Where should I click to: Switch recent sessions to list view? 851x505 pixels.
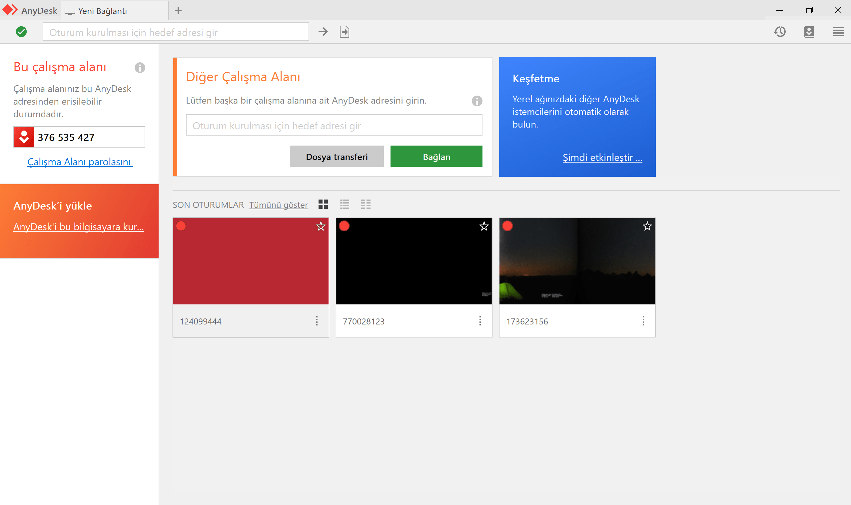pyautogui.click(x=345, y=204)
